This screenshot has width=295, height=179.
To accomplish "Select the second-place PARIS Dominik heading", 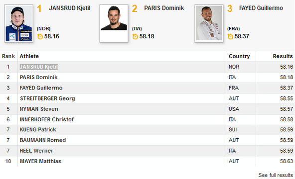I will (x=164, y=8).
